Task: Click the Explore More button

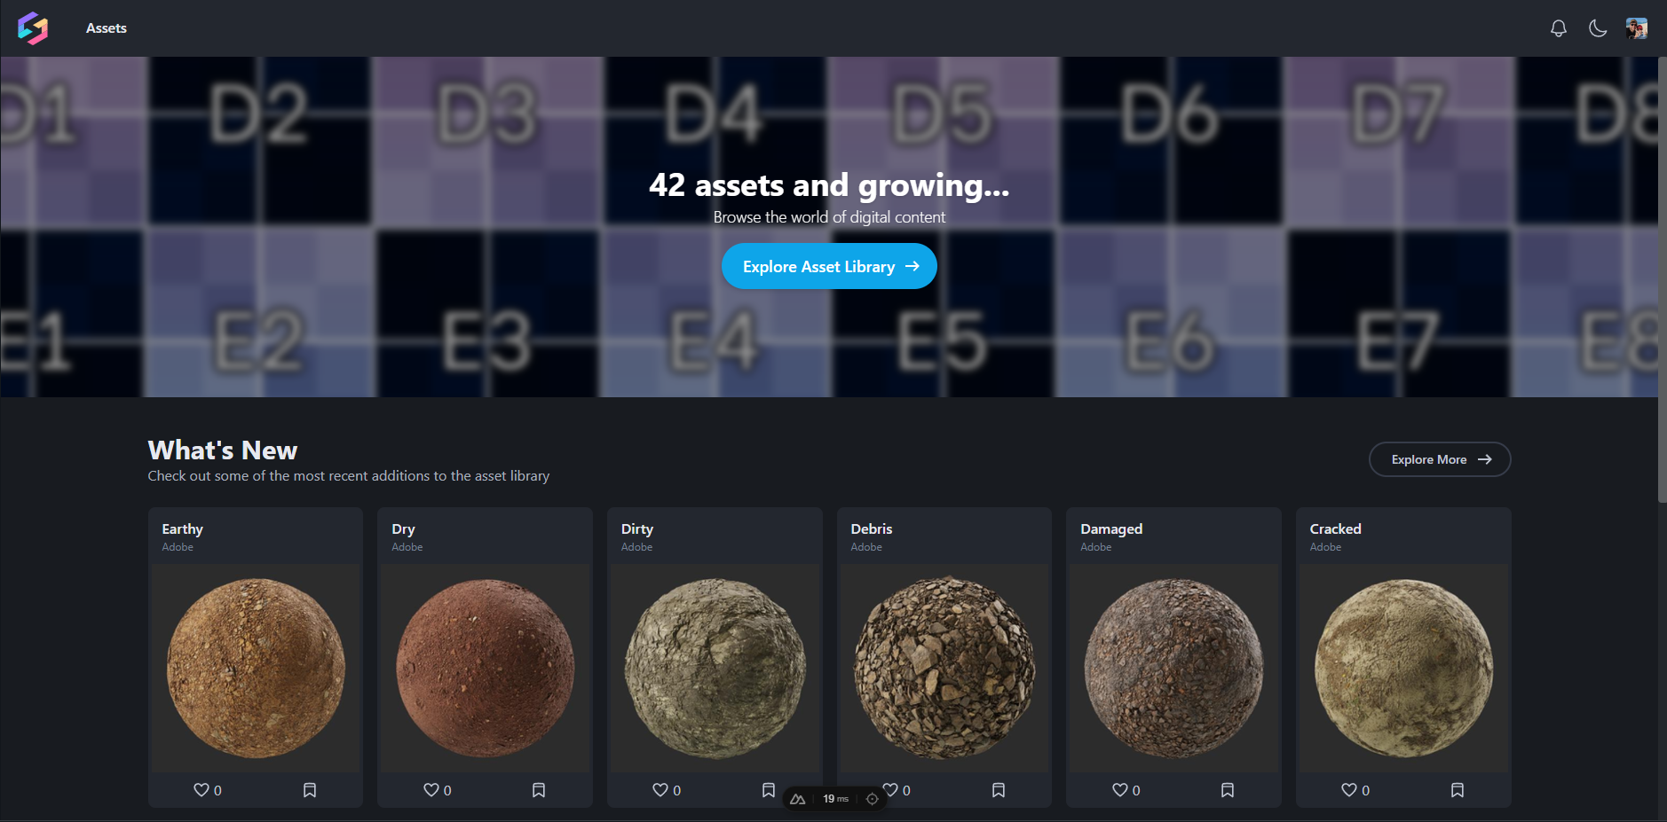Action: [1439, 459]
